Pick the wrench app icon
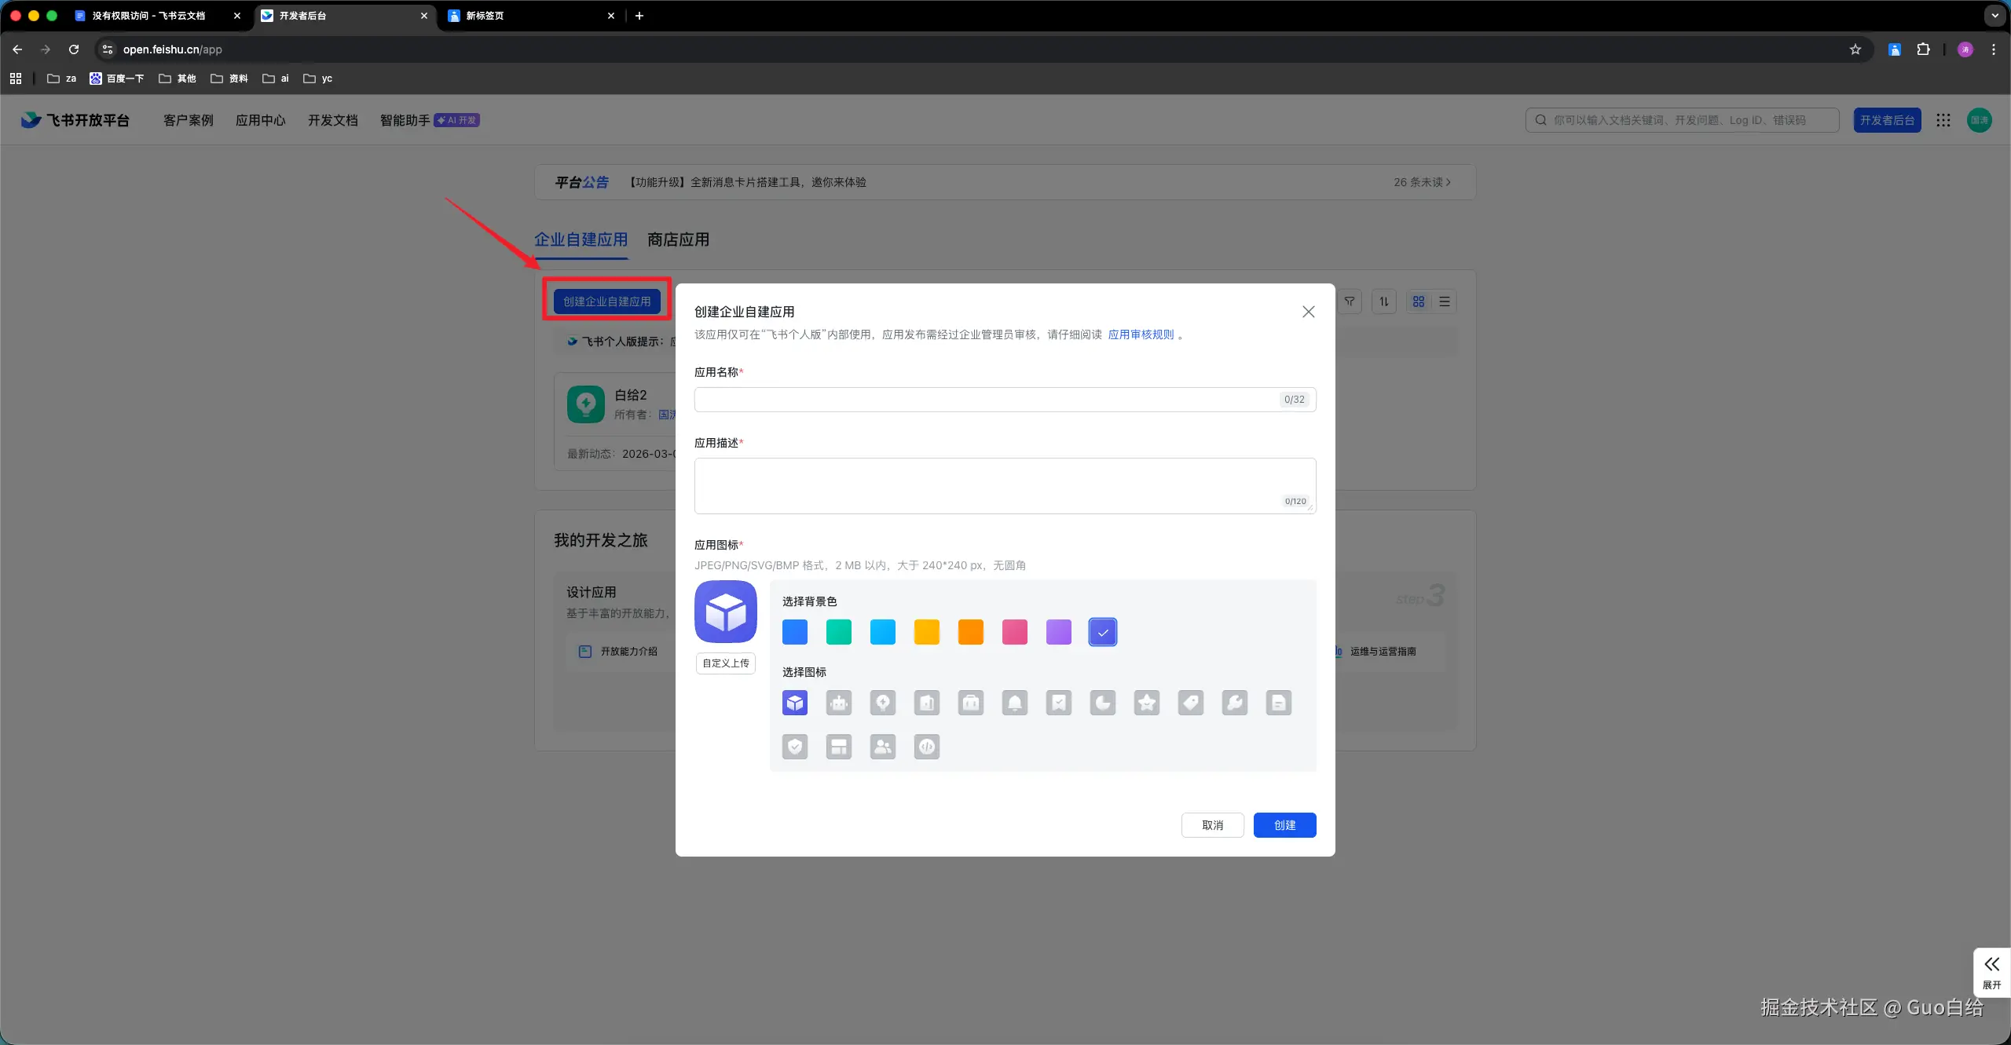Image resolution: width=2011 pixels, height=1045 pixels. (1235, 703)
